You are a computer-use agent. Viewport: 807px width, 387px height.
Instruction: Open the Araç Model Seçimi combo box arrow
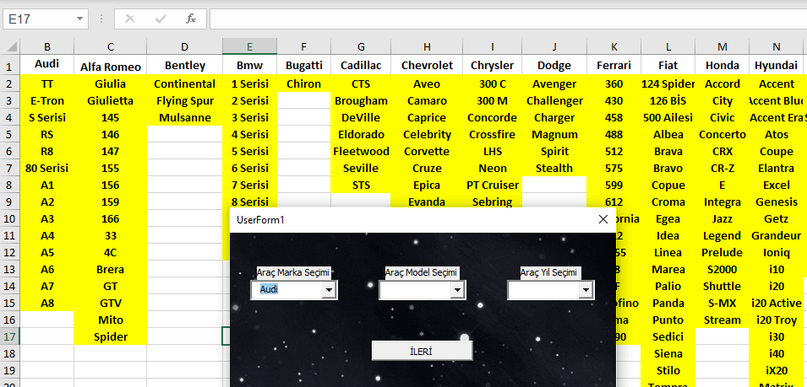(x=457, y=290)
